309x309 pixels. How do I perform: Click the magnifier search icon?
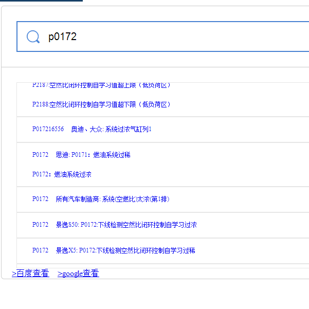33,37
